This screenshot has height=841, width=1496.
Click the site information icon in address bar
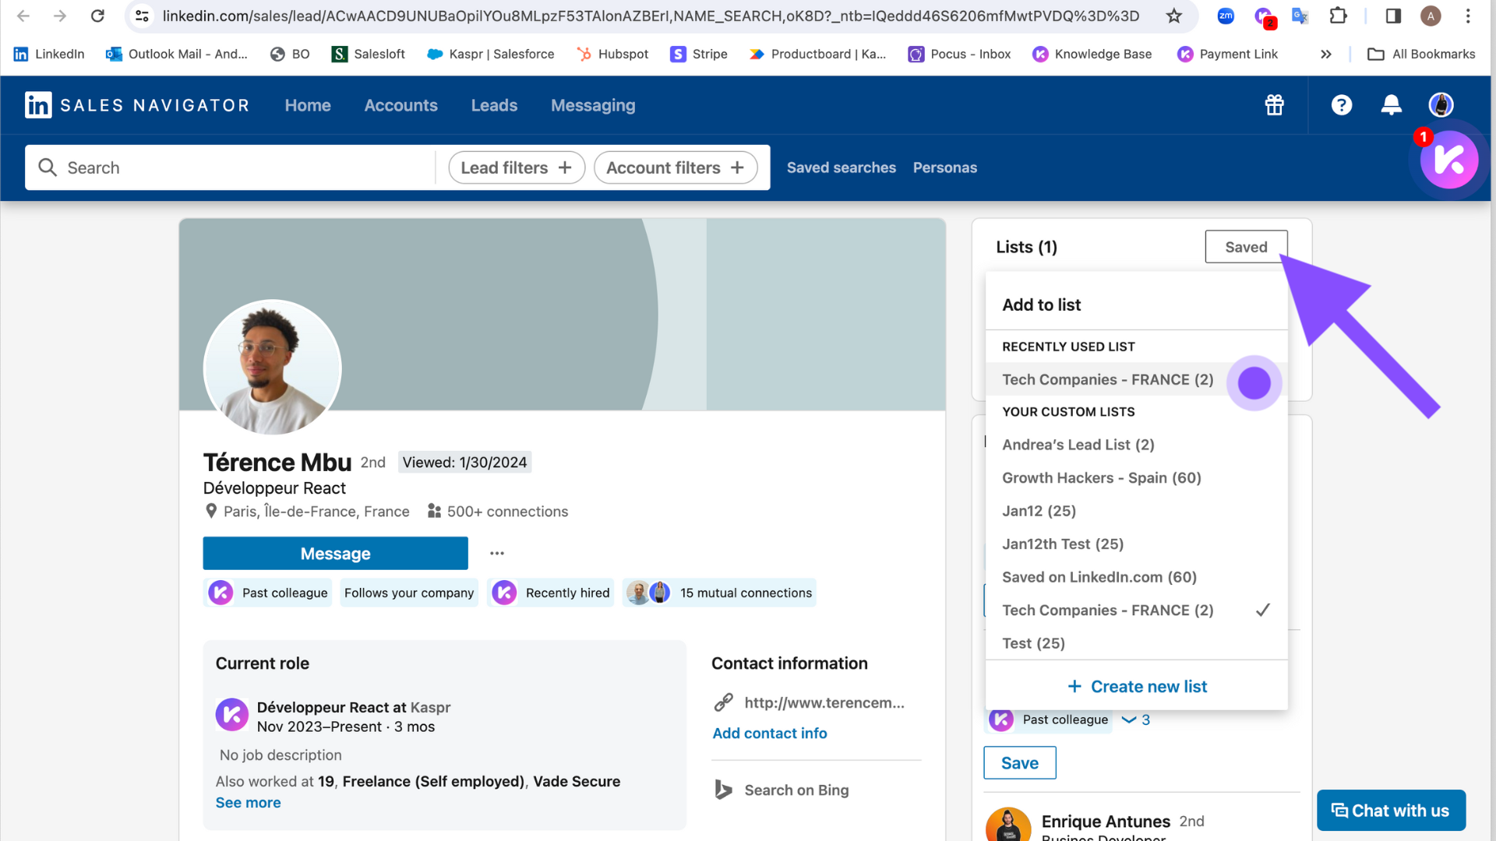pos(142,16)
